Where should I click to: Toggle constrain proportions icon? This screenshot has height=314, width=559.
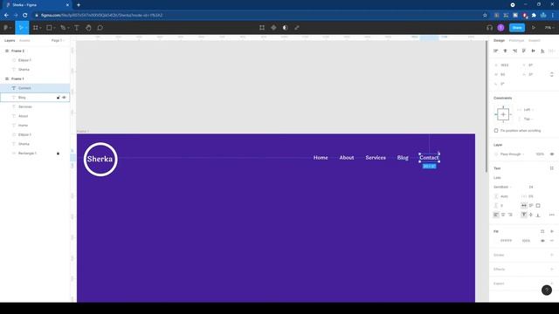coord(552,74)
